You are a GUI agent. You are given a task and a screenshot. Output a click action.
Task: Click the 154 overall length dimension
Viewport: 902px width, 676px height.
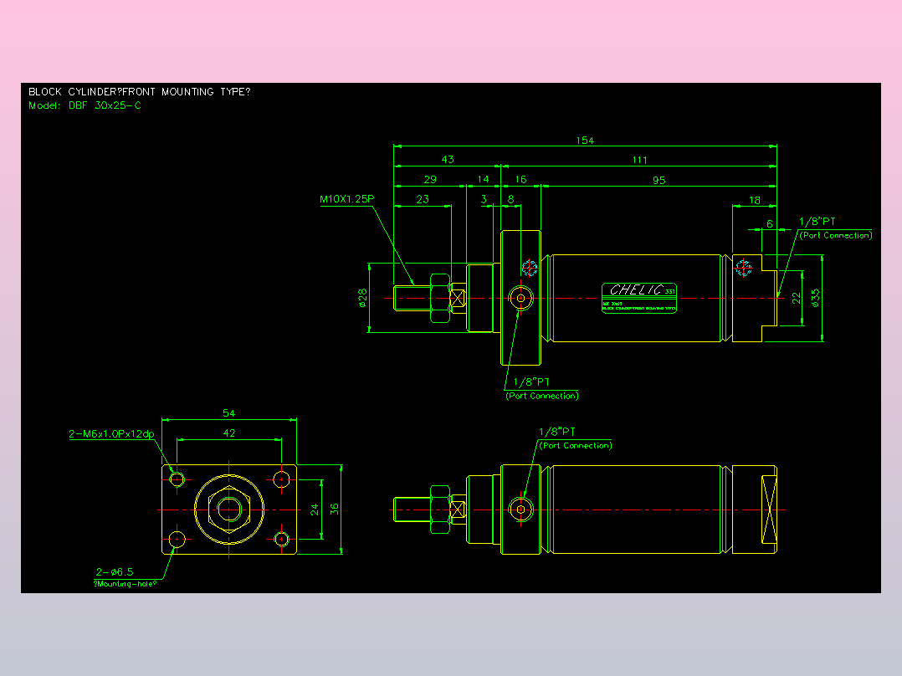(585, 141)
